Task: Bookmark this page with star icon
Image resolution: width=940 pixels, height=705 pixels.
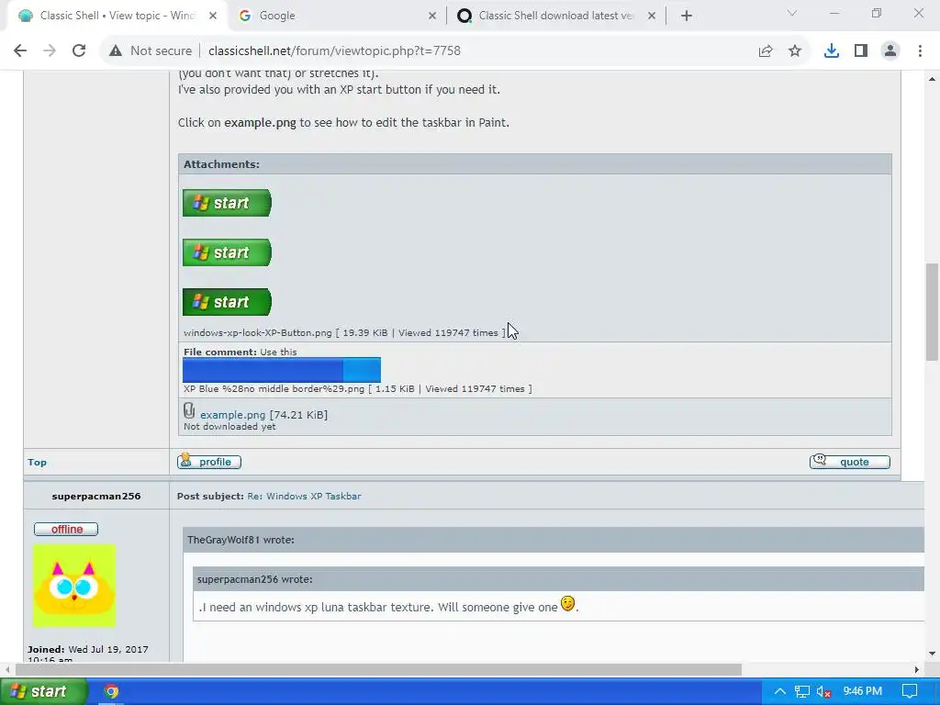Action: 795,51
